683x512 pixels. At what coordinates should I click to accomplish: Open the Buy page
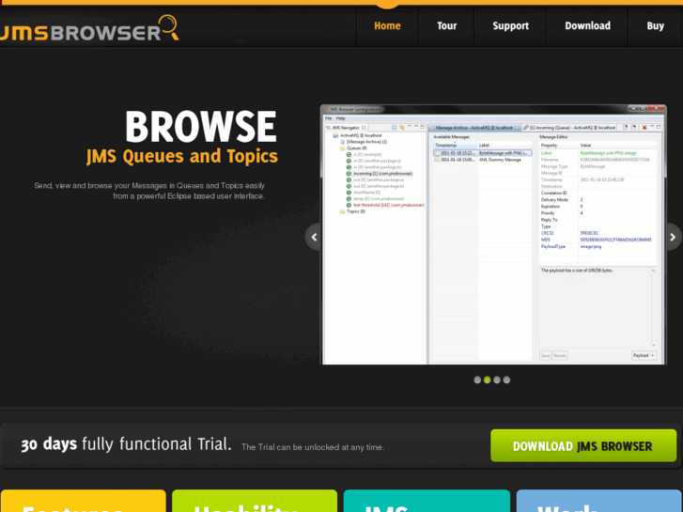655,26
